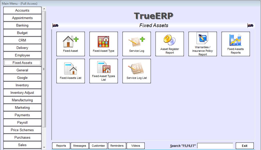Select the Accounts module in sidebar
This screenshot has height=150, width=261.
pos(22,11)
